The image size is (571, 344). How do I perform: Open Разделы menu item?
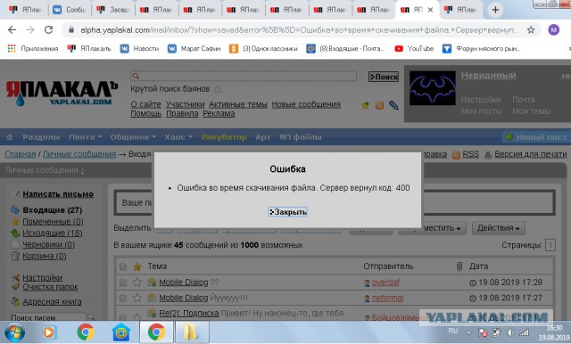click(41, 137)
